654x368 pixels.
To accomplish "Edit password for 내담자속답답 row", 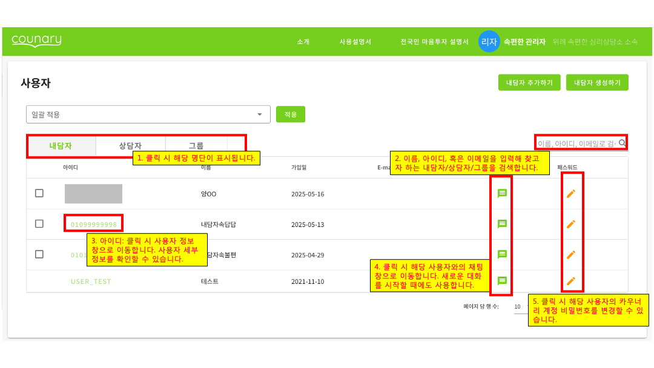I will [x=571, y=224].
